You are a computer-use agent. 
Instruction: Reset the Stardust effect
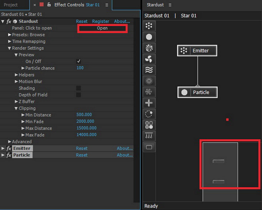tap(82, 21)
